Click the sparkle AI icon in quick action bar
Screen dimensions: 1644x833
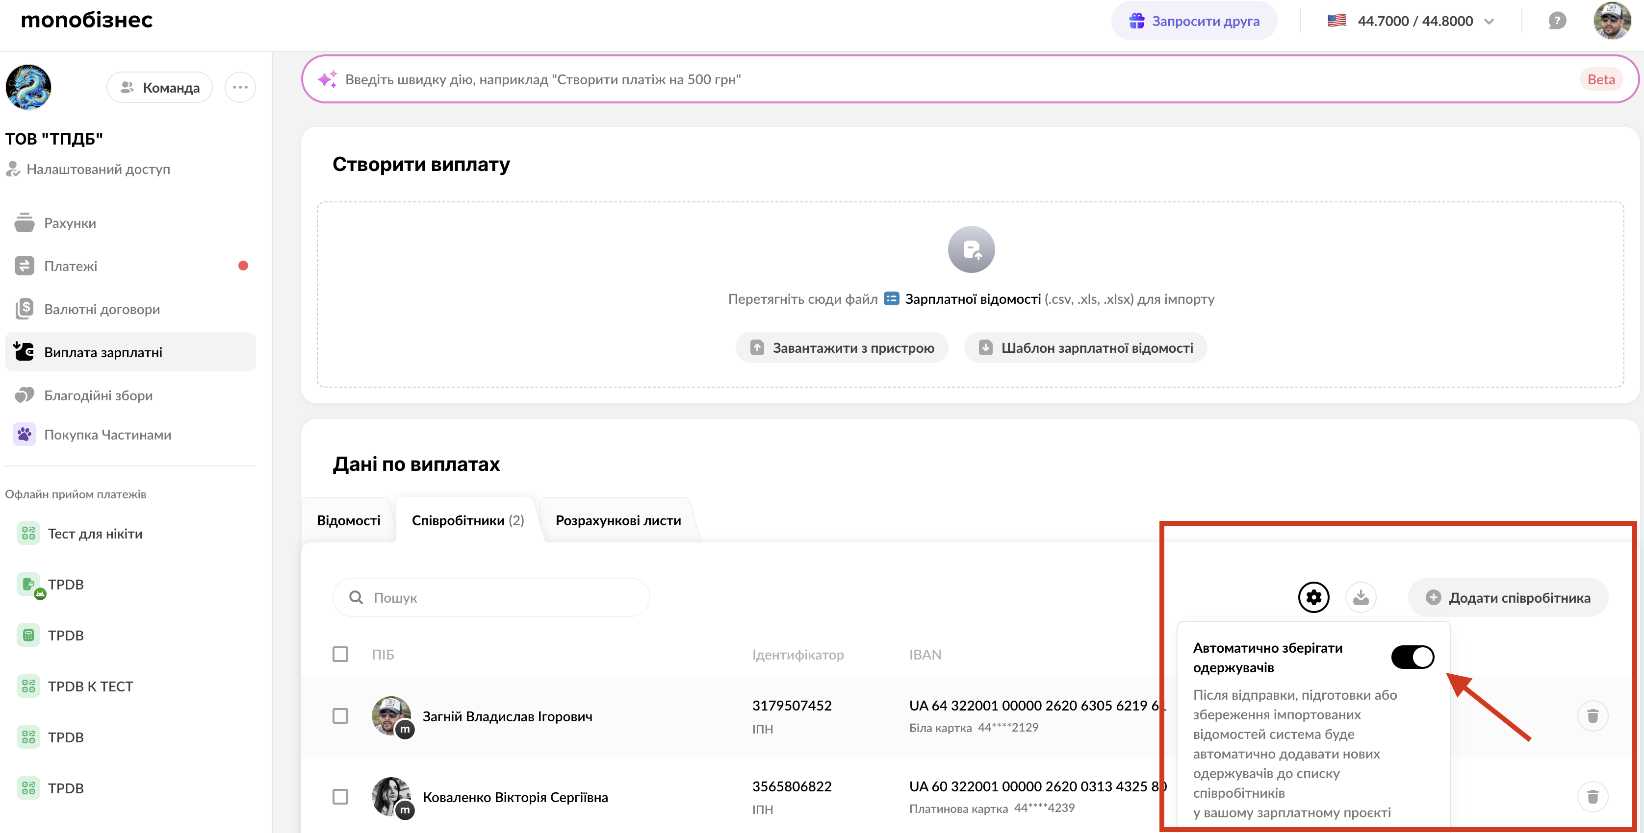tap(328, 79)
